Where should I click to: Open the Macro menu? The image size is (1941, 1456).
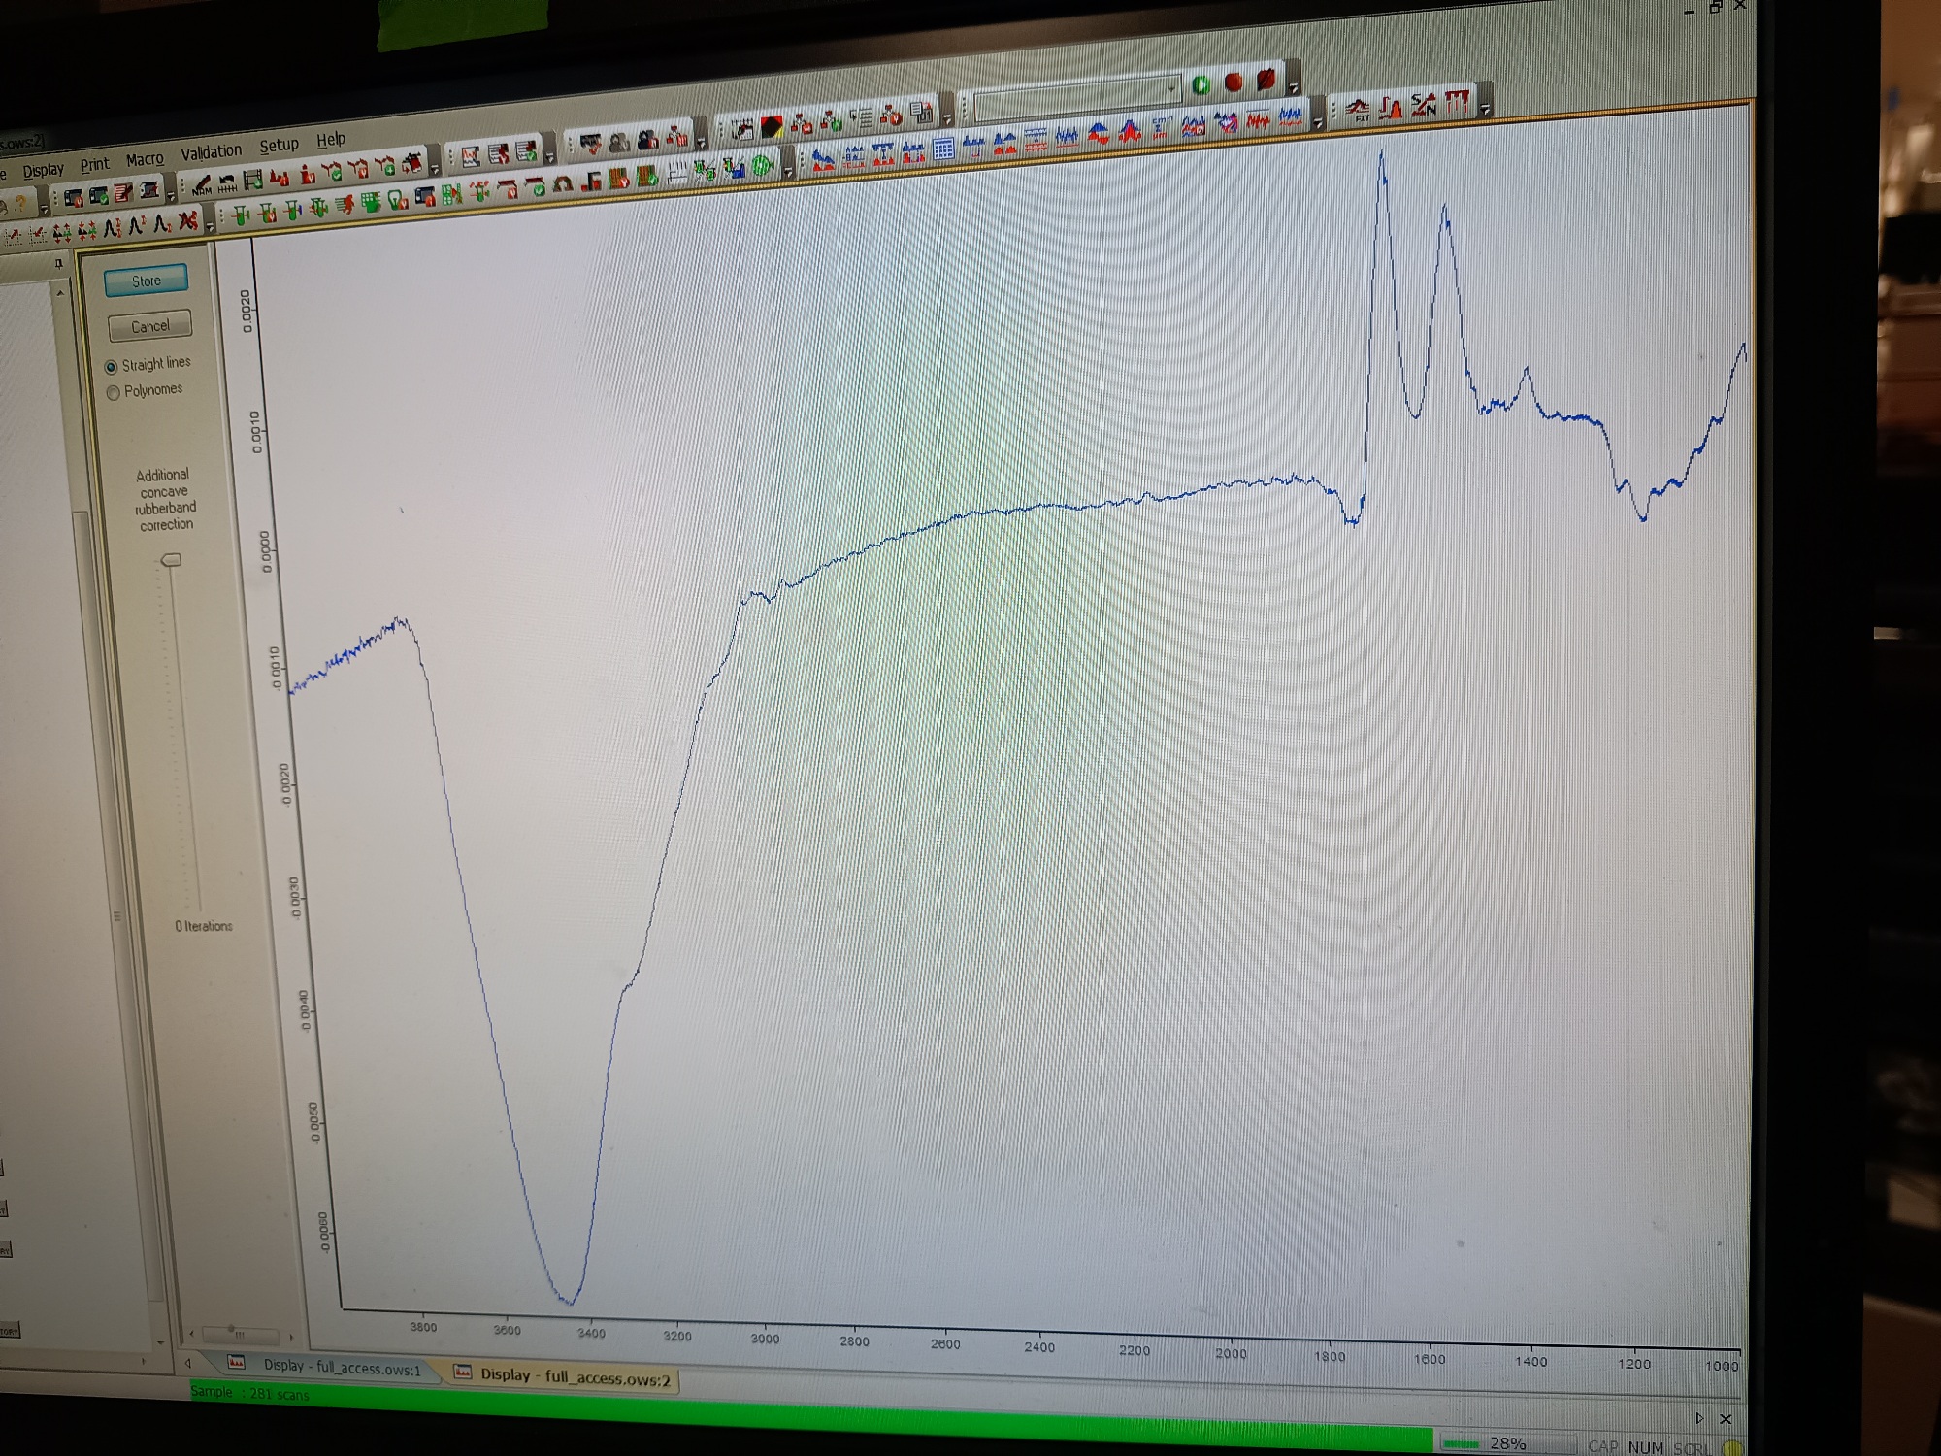click(x=145, y=159)
